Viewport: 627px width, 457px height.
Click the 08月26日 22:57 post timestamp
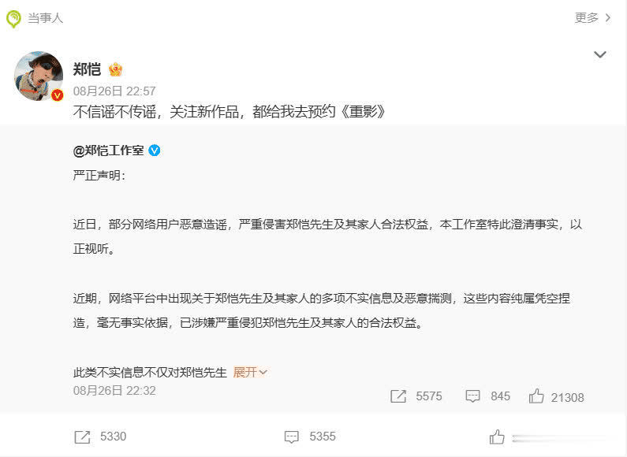pos(114,91)
